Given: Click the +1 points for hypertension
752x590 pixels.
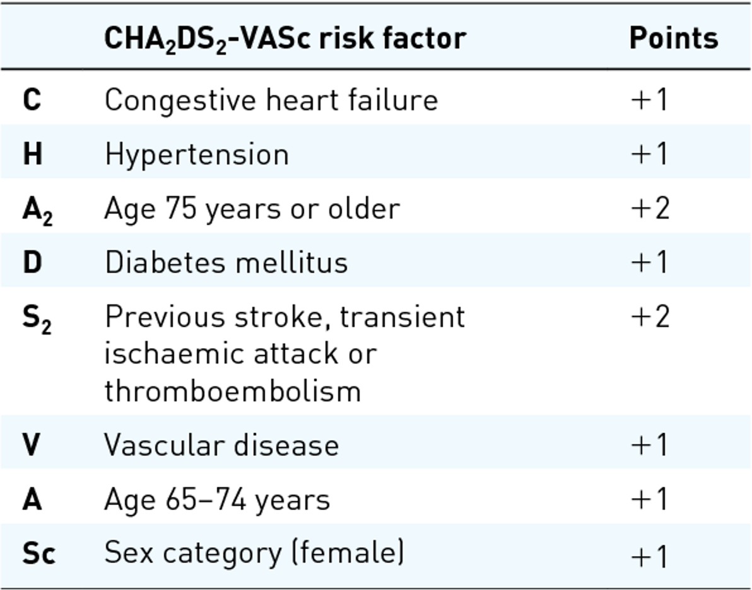Looking at the screenshot, I should pos(649,154).
